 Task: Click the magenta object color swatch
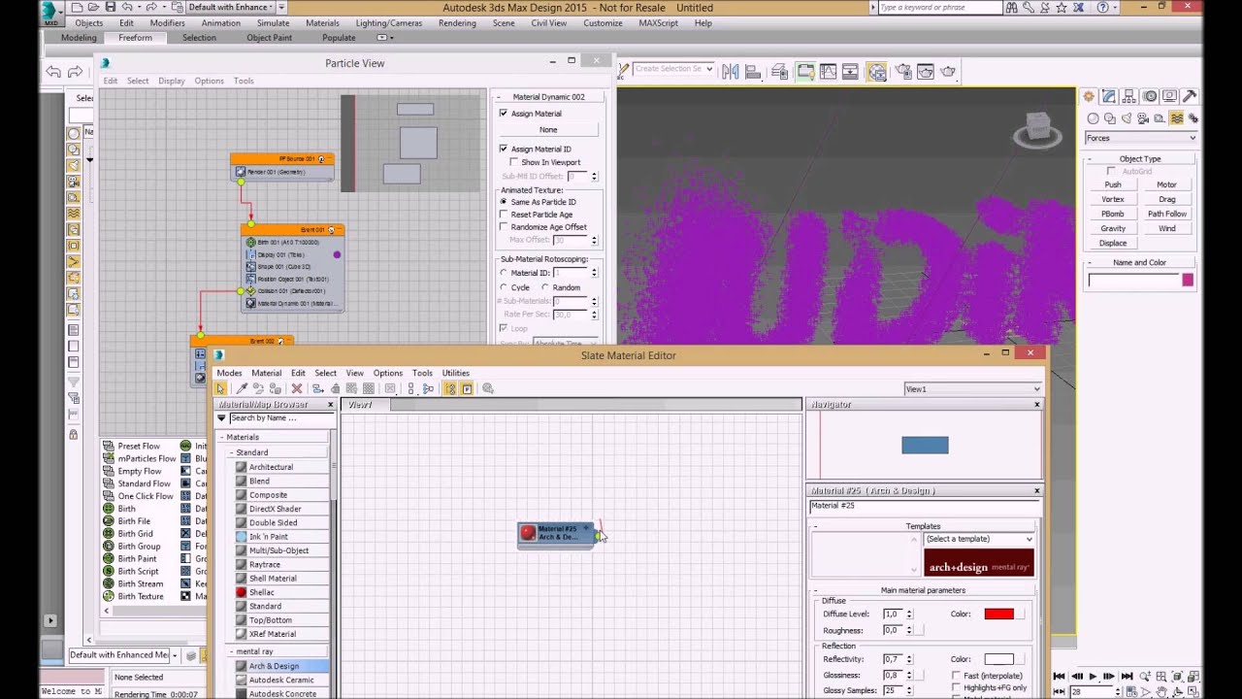1188,281
